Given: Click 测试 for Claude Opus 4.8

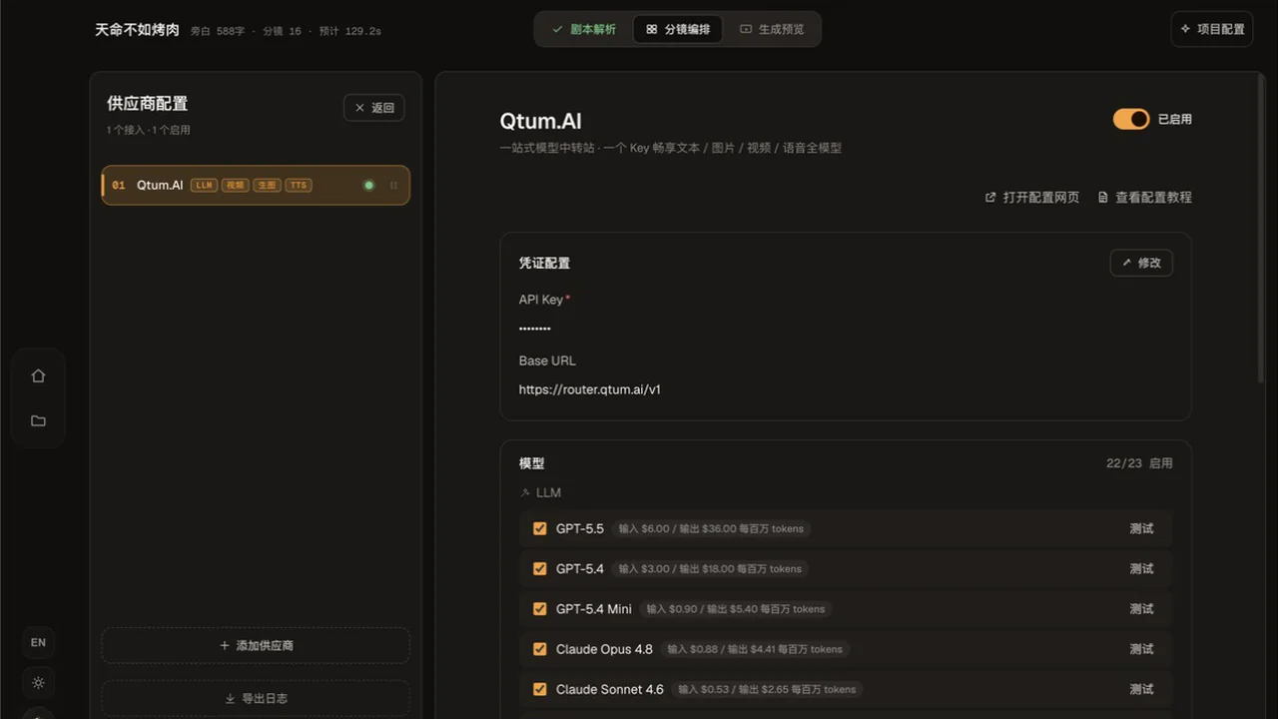Looking at the screenshot, I should point(1141,649).
